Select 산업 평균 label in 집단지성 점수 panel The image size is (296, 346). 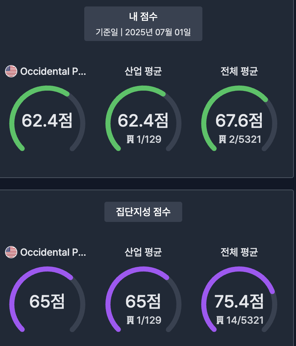[143, 252]
